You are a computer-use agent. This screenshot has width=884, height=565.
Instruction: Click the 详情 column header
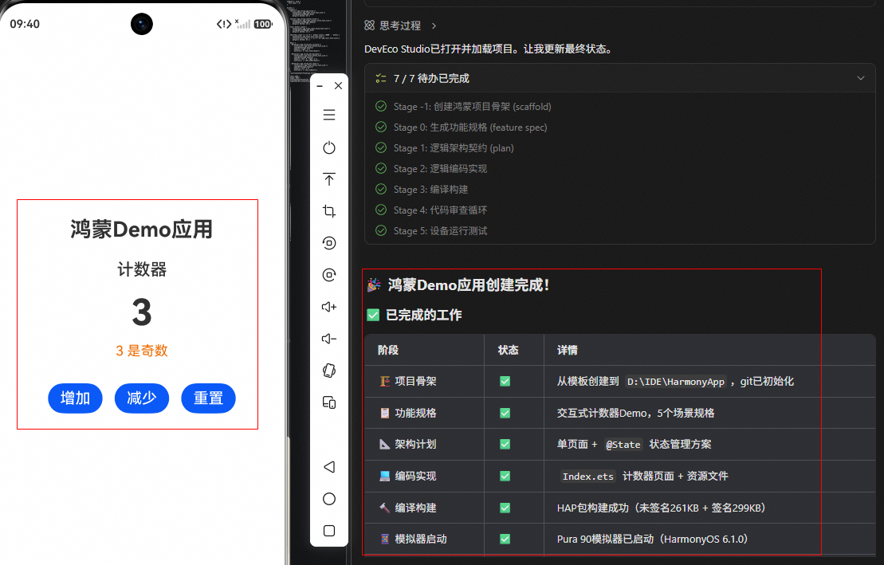[568, 350]
